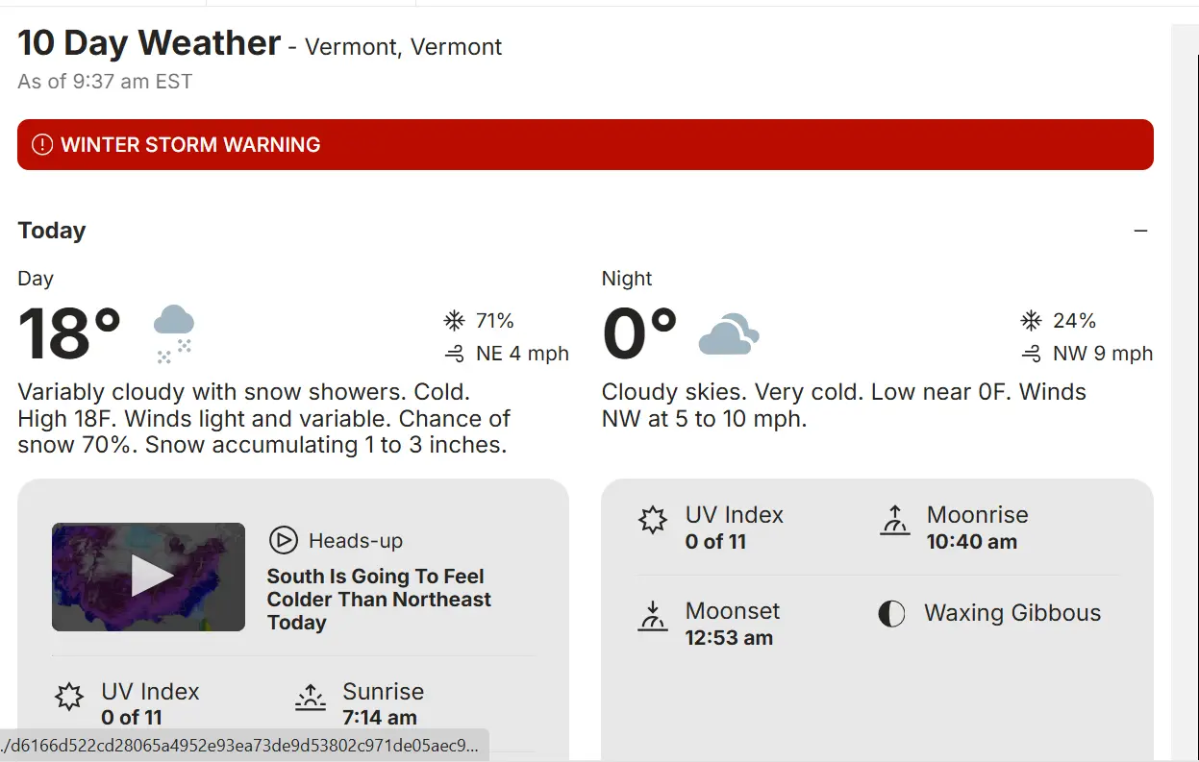Click the winter storm warning alert icon
The width and height of the screenshot is (1199, 762).
coord(42,145)
